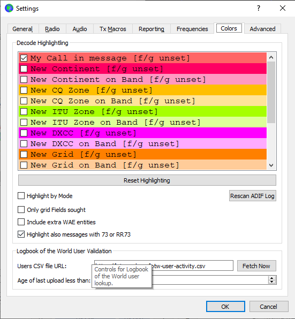
Task: Click the scroll up arrow in highlighting list
Action: 271,58
